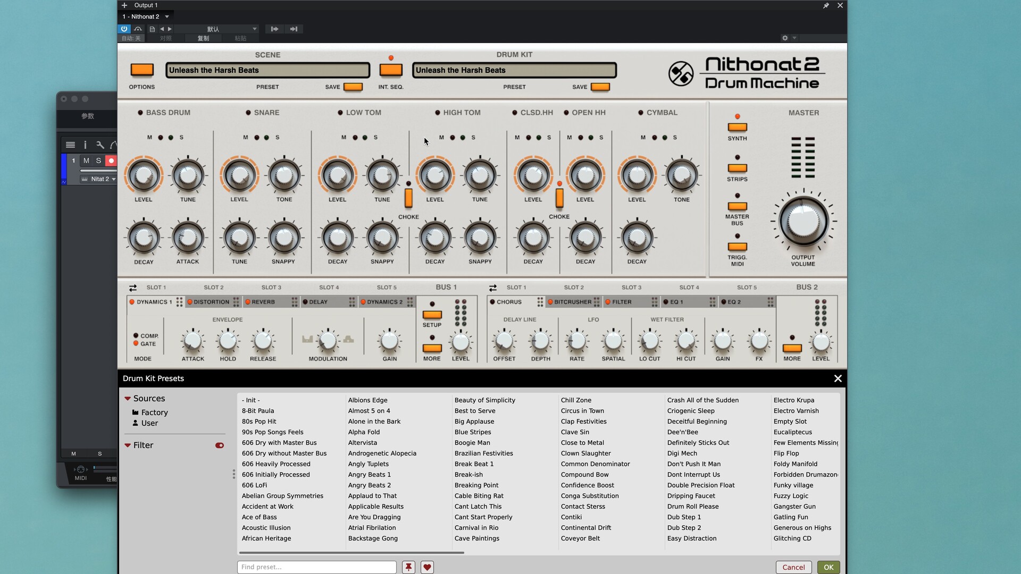The height and width of the screenshot is (574, 1021).
Task: Pin the plugin window
Action: coord(826,5)
